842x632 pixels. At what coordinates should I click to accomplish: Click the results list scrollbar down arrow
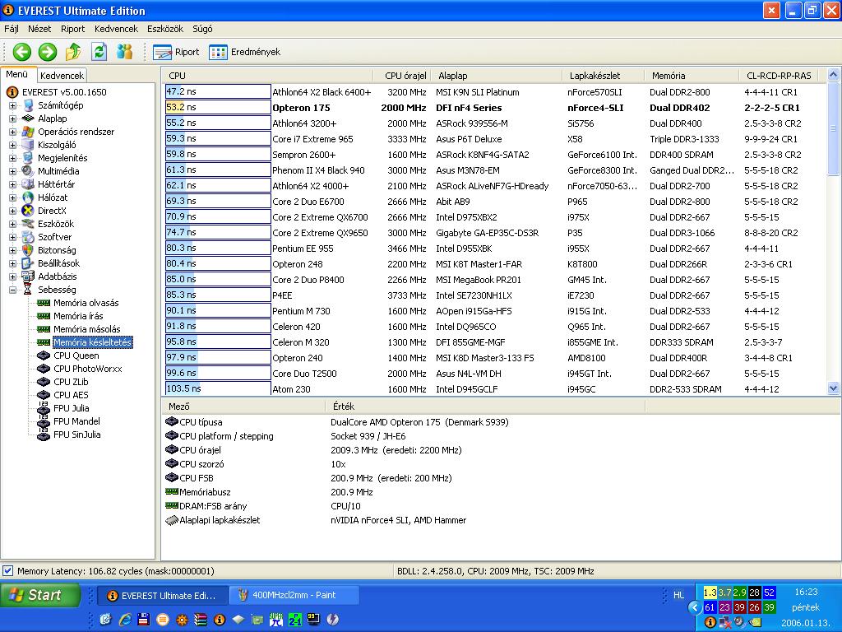pos(834,388)
